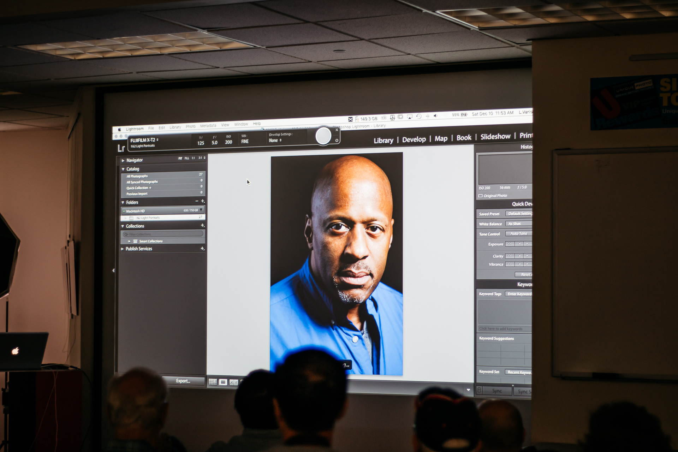Open Time Machine icon in menu bar
This screenshot has height=452, width=678.
(x=419, y=116)
